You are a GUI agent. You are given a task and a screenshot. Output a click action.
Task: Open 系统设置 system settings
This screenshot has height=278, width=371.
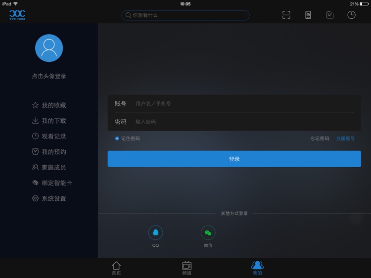coord(49,198)
